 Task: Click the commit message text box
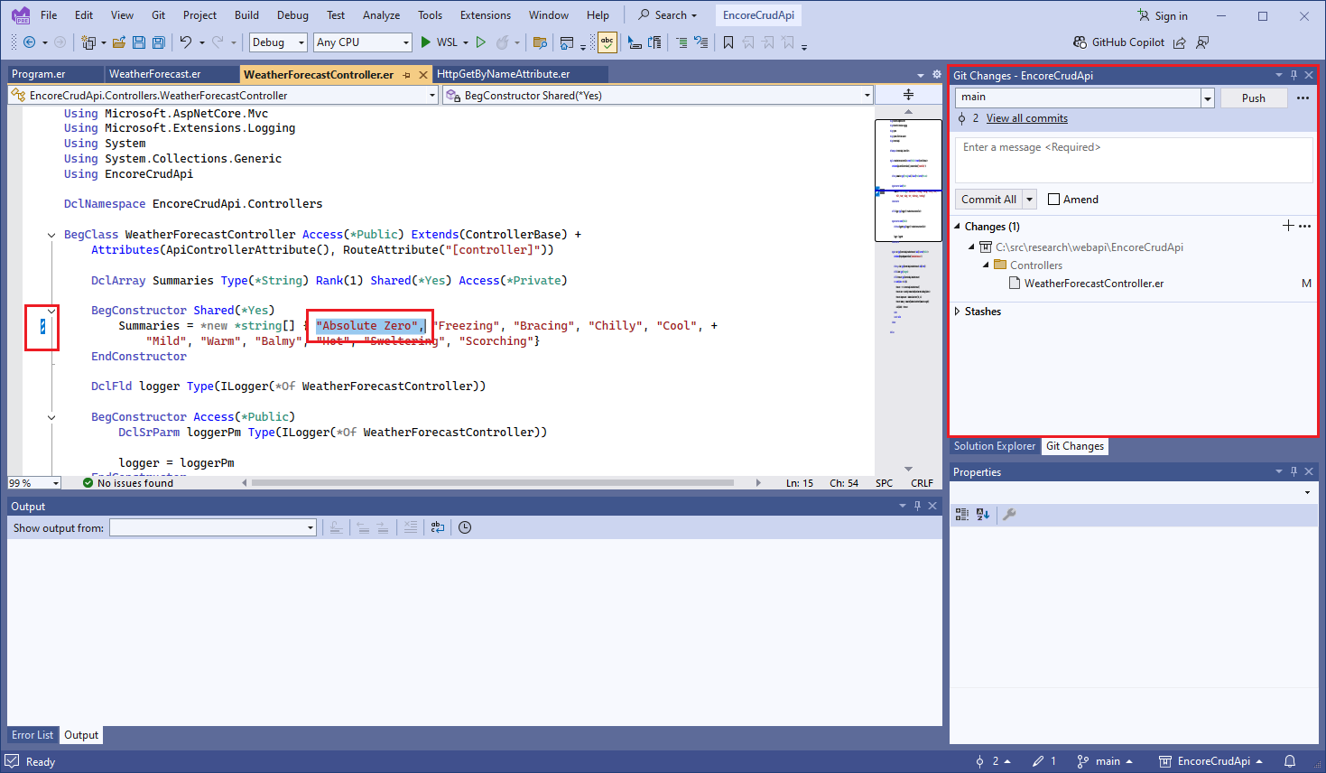1134,160
